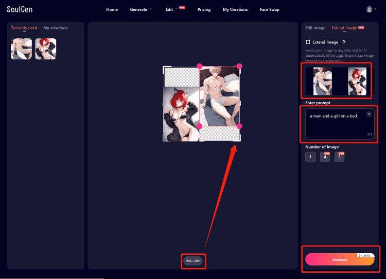Click the bottom-left pink handle on man image
This screenshot has height=279, width=386.
point(200,126)
